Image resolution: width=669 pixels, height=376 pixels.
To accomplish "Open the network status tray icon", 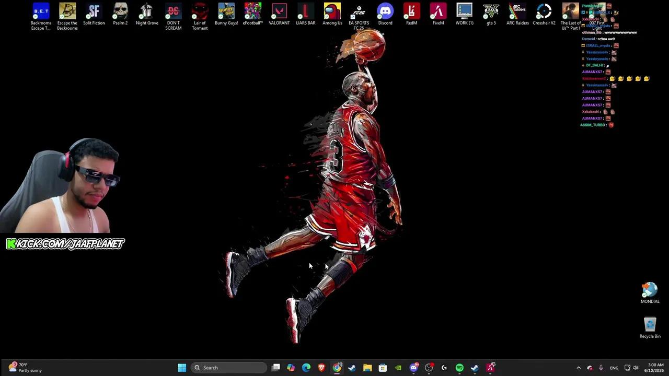I will click(627, 368).
